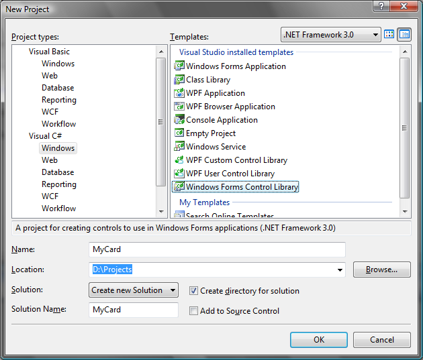Select the WPF Custom Control Library name
Image resolution: width=423 pixels, height=360 pixels.
point(236,160)
